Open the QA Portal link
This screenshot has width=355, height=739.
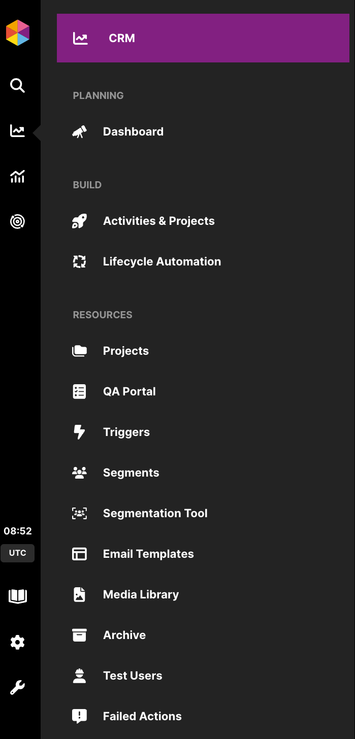pos(129,392)
